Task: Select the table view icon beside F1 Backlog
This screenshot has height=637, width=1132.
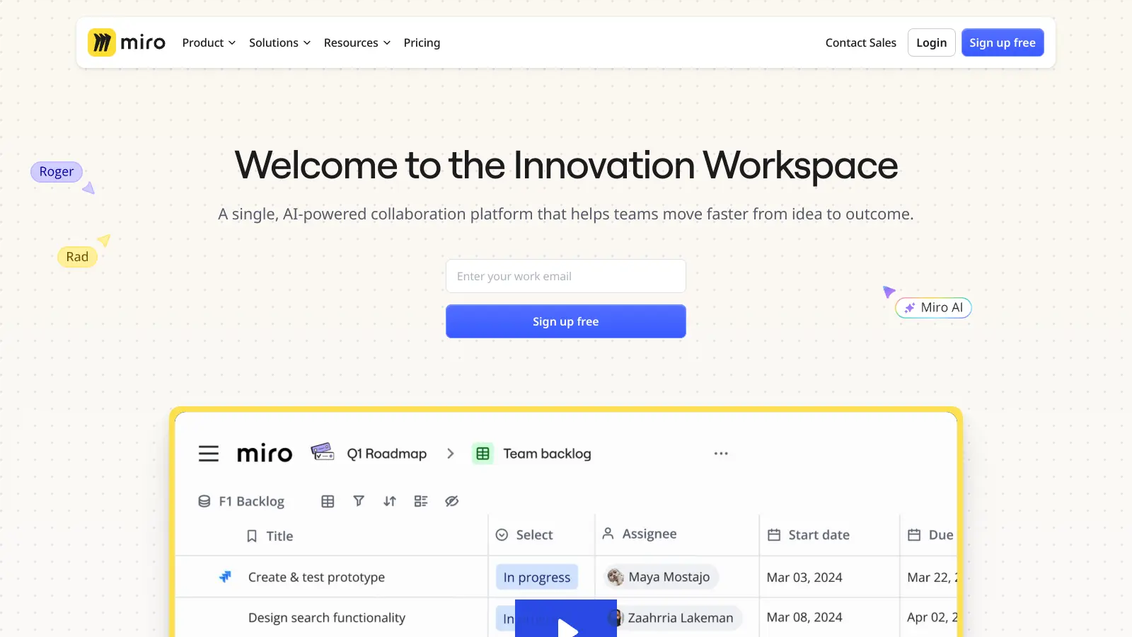Action: pyautogui.click(x=328, y=501)
